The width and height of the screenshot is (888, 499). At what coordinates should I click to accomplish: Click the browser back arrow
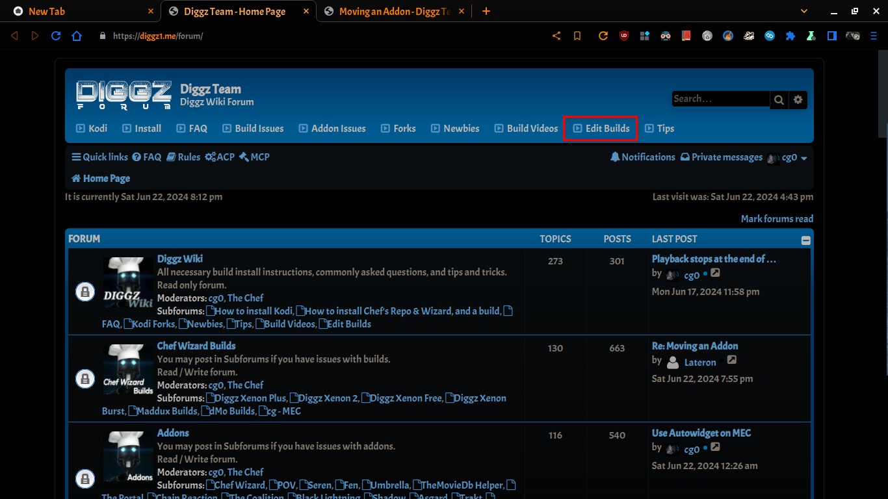click(14, 36)
